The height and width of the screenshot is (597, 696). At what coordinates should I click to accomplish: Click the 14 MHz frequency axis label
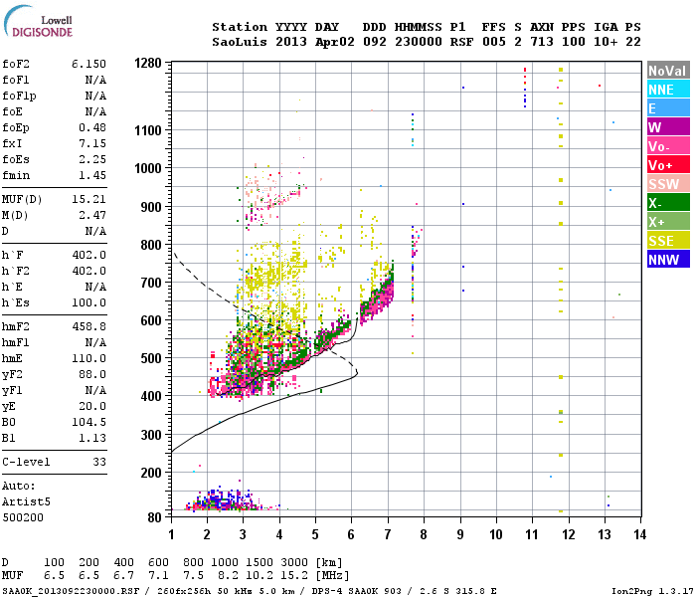(639, 534)
